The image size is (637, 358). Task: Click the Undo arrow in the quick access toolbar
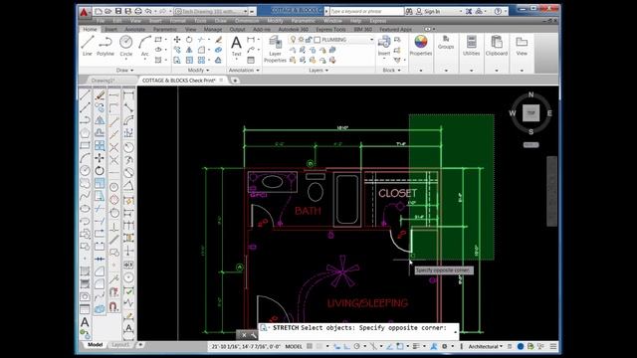tap(148, 11)
